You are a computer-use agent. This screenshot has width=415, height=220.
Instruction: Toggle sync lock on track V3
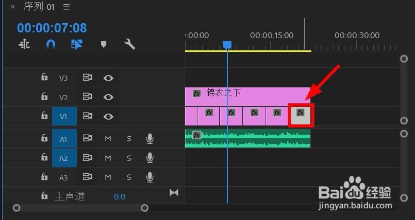click(87, 78)
